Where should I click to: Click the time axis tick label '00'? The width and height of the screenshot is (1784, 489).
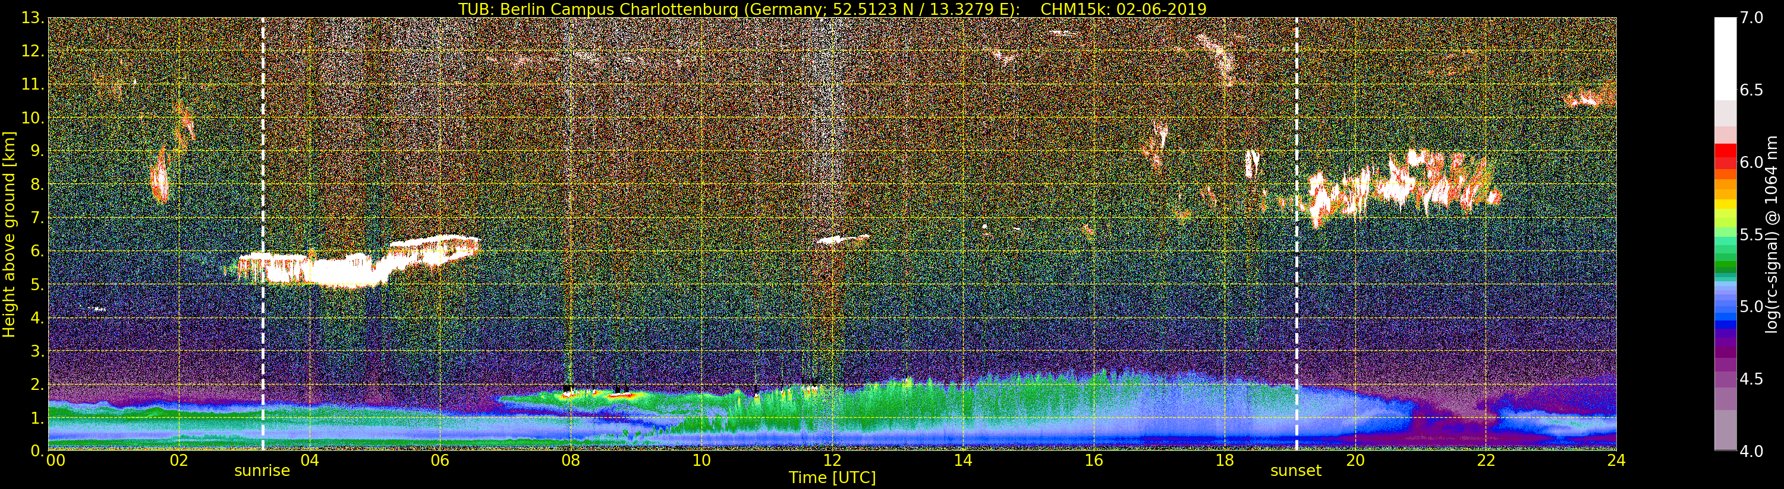pos(55,461)
